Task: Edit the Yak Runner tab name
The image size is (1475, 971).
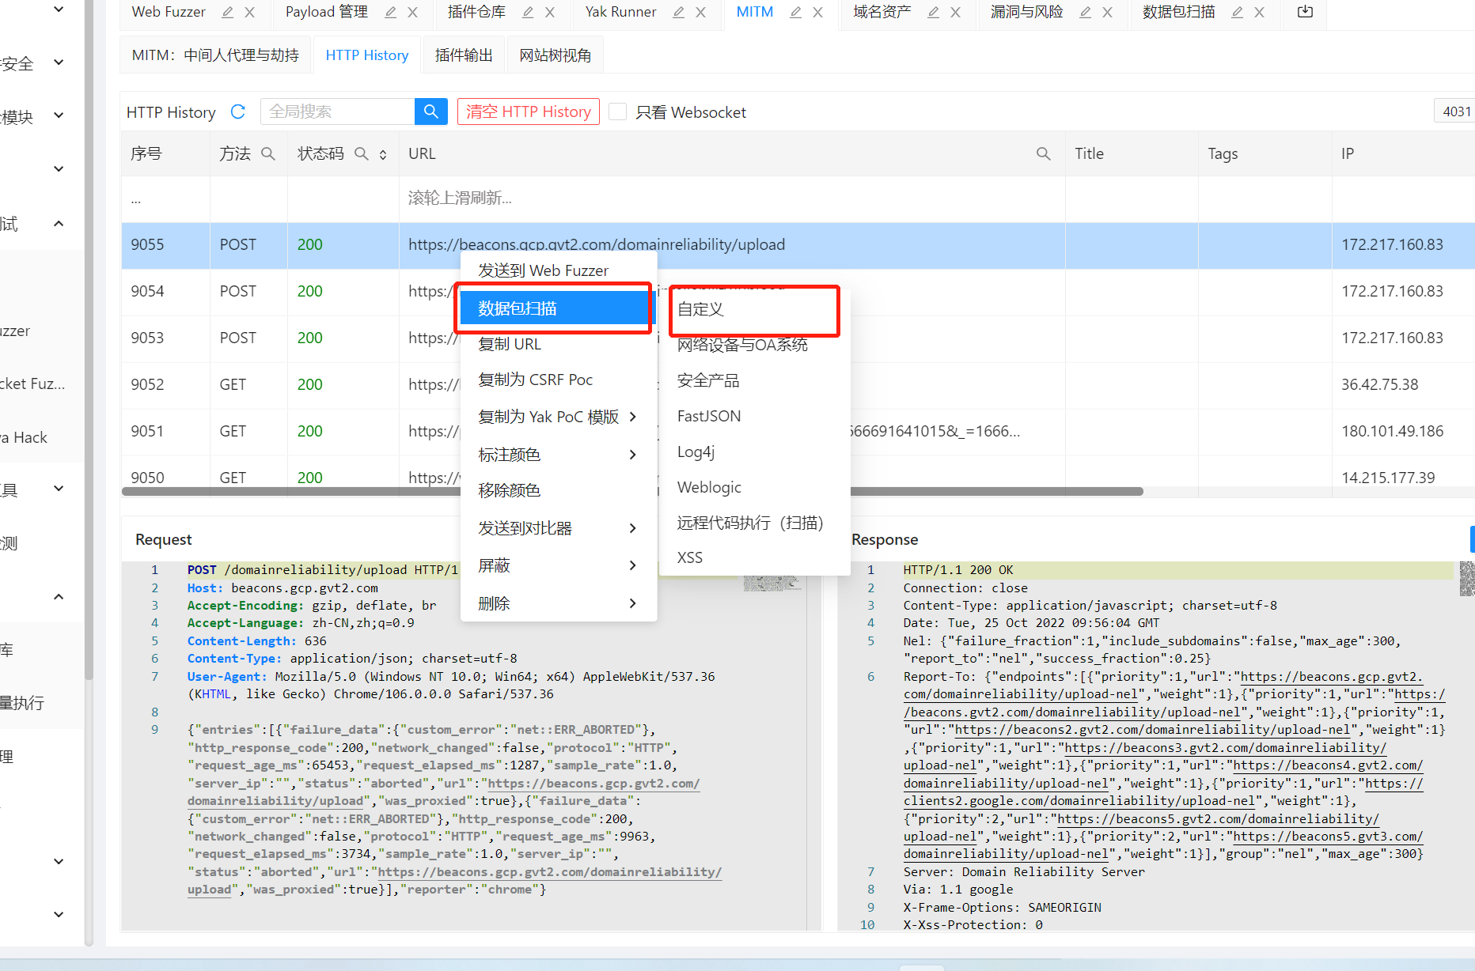Action: (679, 13)
